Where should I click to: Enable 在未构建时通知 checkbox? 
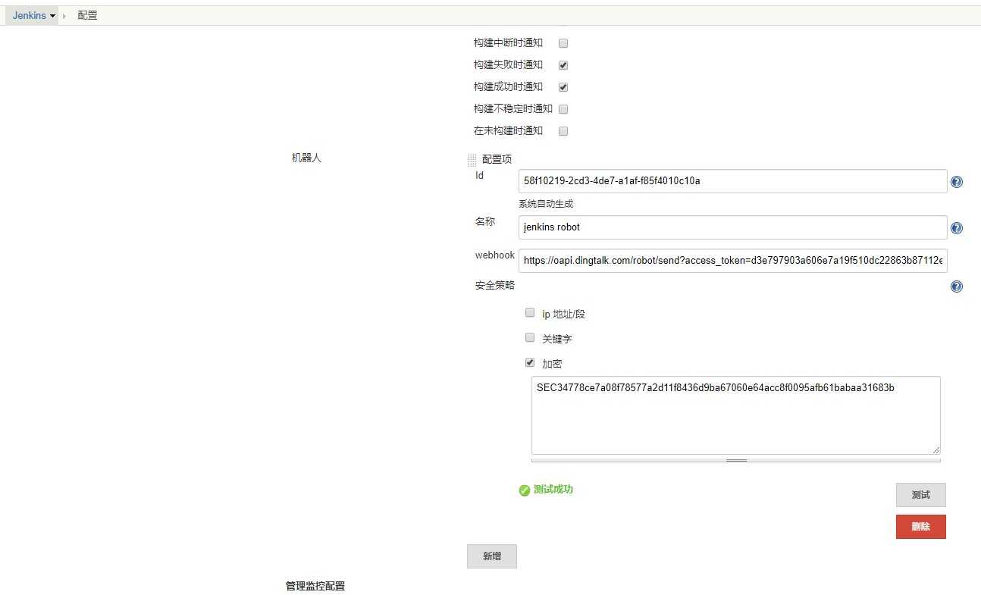coord(563,131)
